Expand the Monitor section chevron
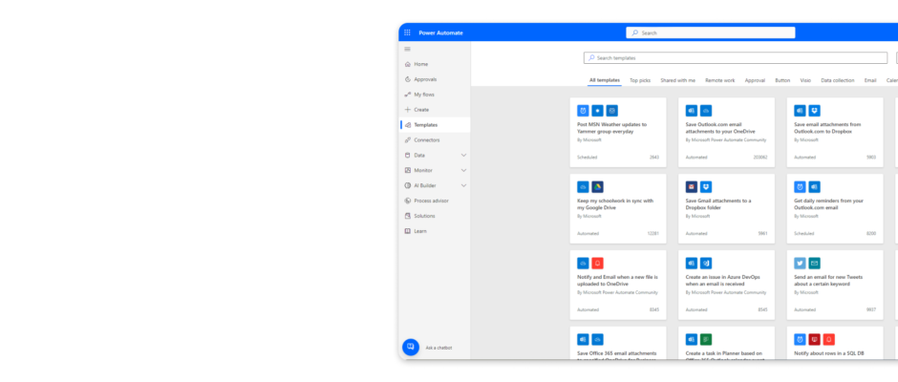898x382 pixels. pos(464,170)
